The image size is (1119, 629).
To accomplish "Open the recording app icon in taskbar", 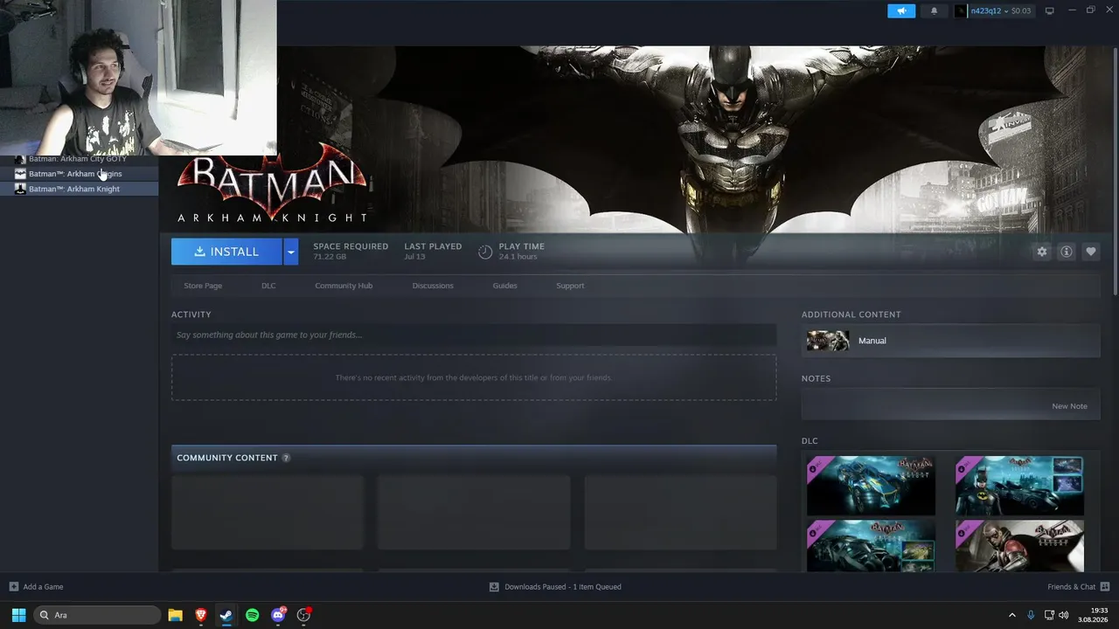I will pos(303,615).
